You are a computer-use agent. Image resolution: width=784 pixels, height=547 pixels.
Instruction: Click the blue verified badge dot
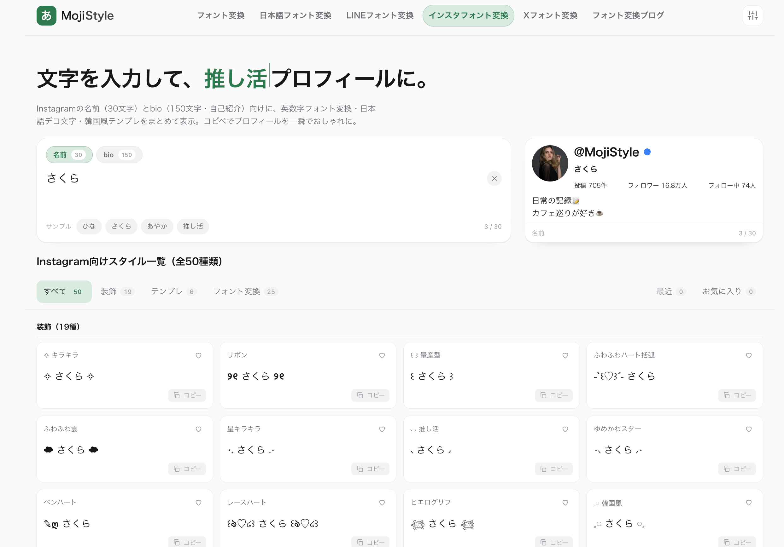[647, 152]
